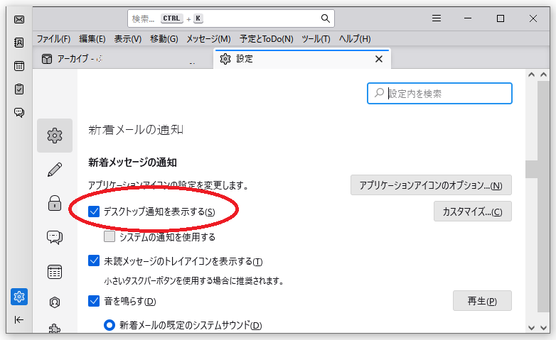
Task: Open the hamburger application menu
Action: [x=437, y=18]
